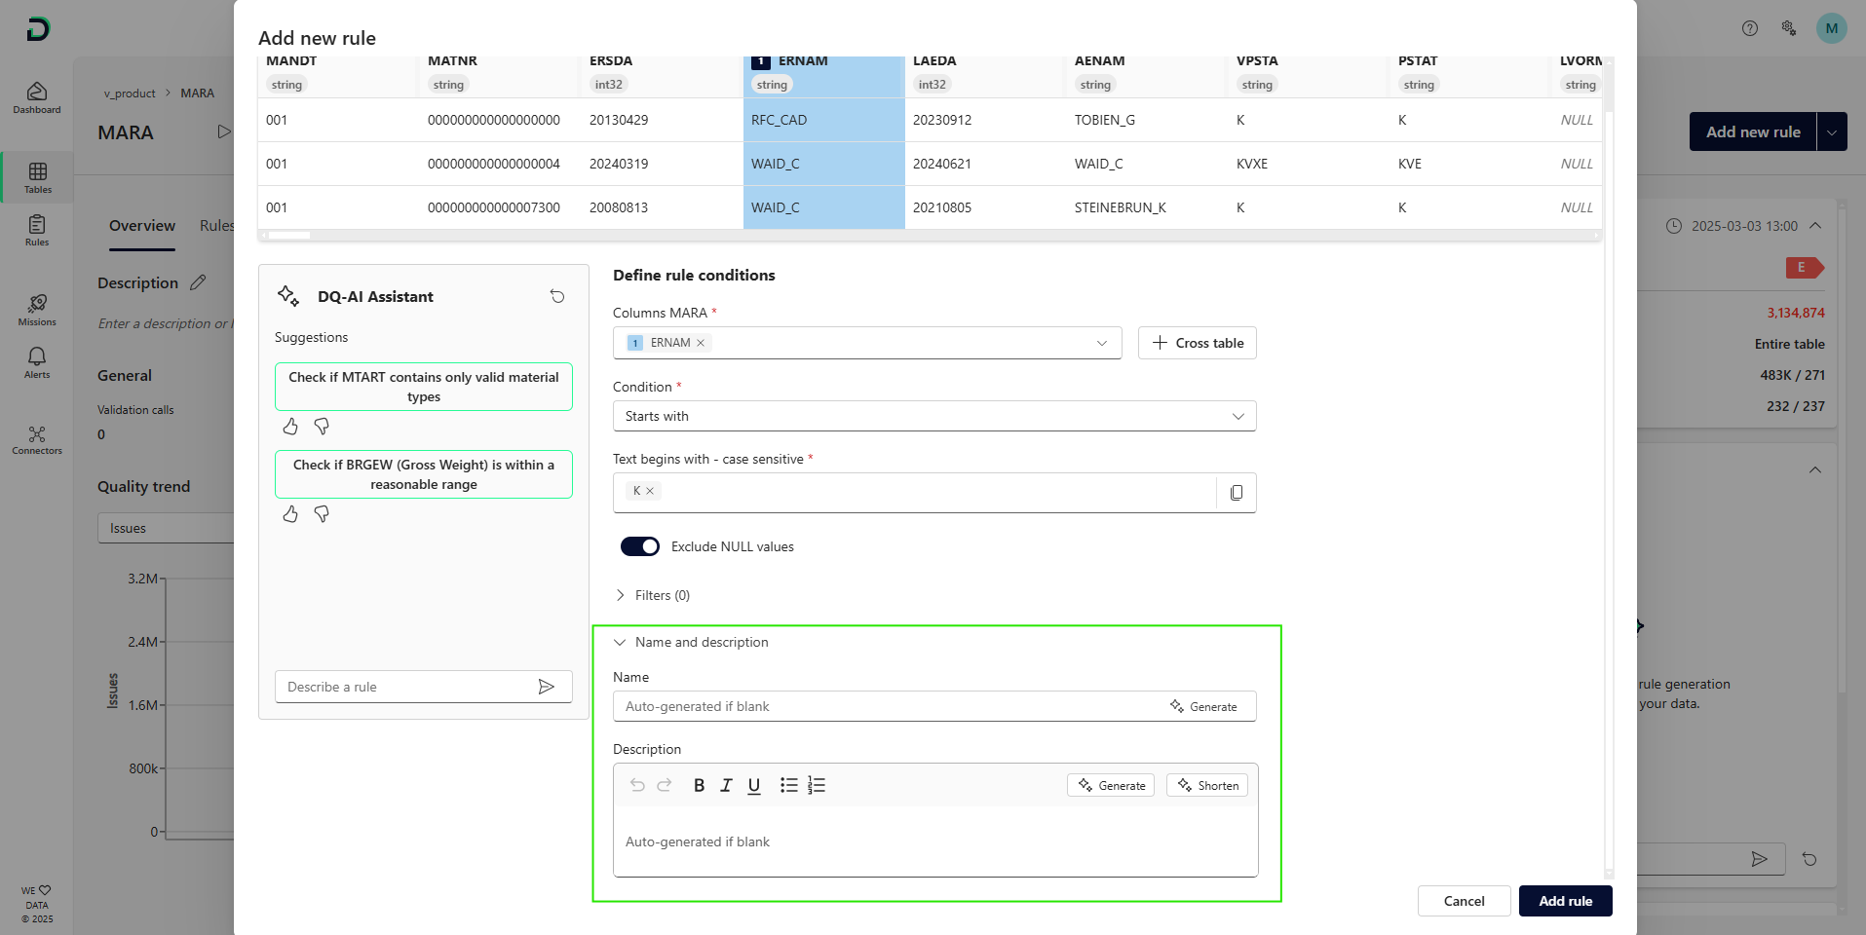Paste values using clipboard icon
This screenshot has width=1866, height=935.
pos(1237,493)
